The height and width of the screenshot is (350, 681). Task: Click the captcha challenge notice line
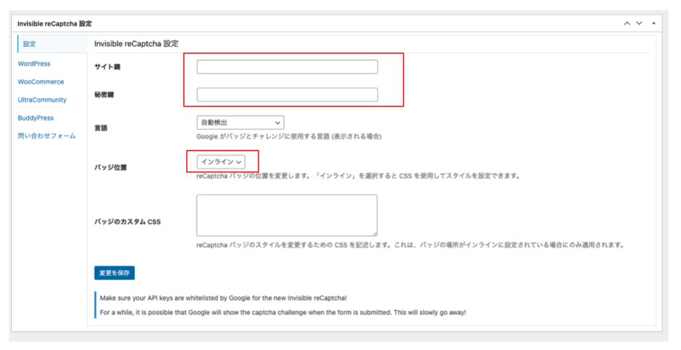click(283, 313)
